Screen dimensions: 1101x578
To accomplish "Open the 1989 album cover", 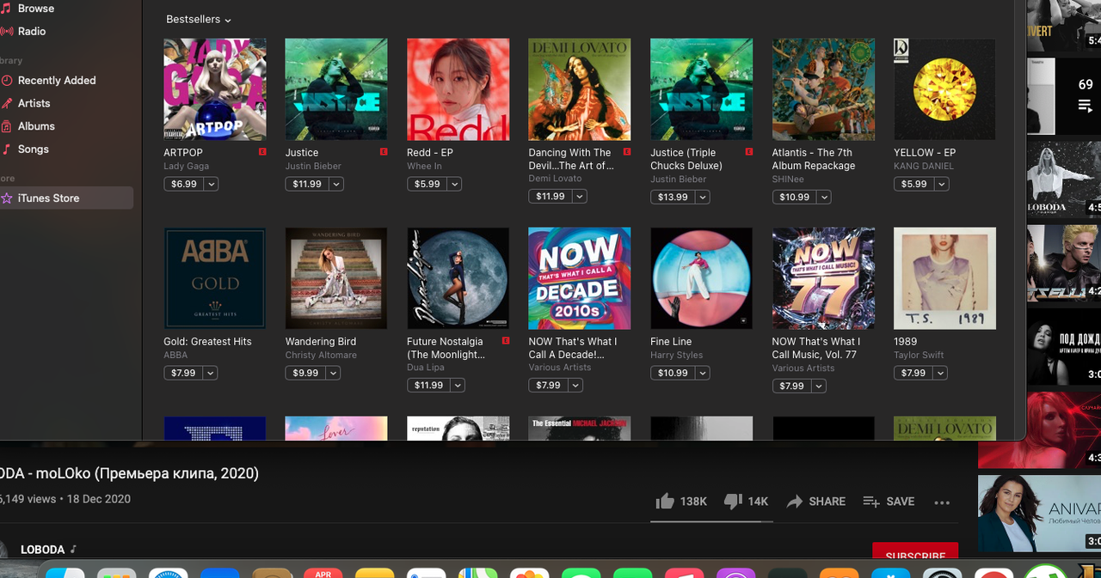I will (944, 278).
